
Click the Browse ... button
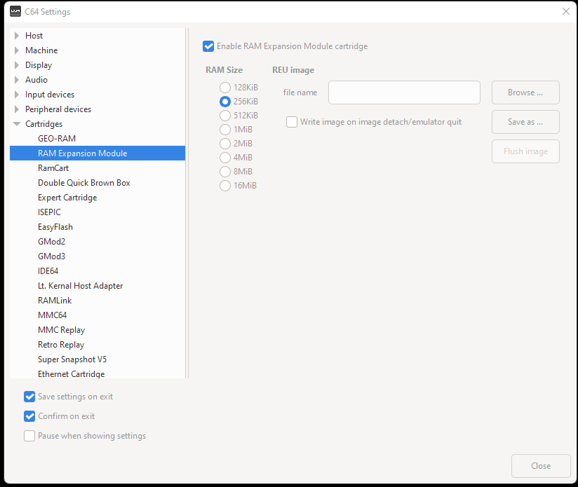click(525, 92)
